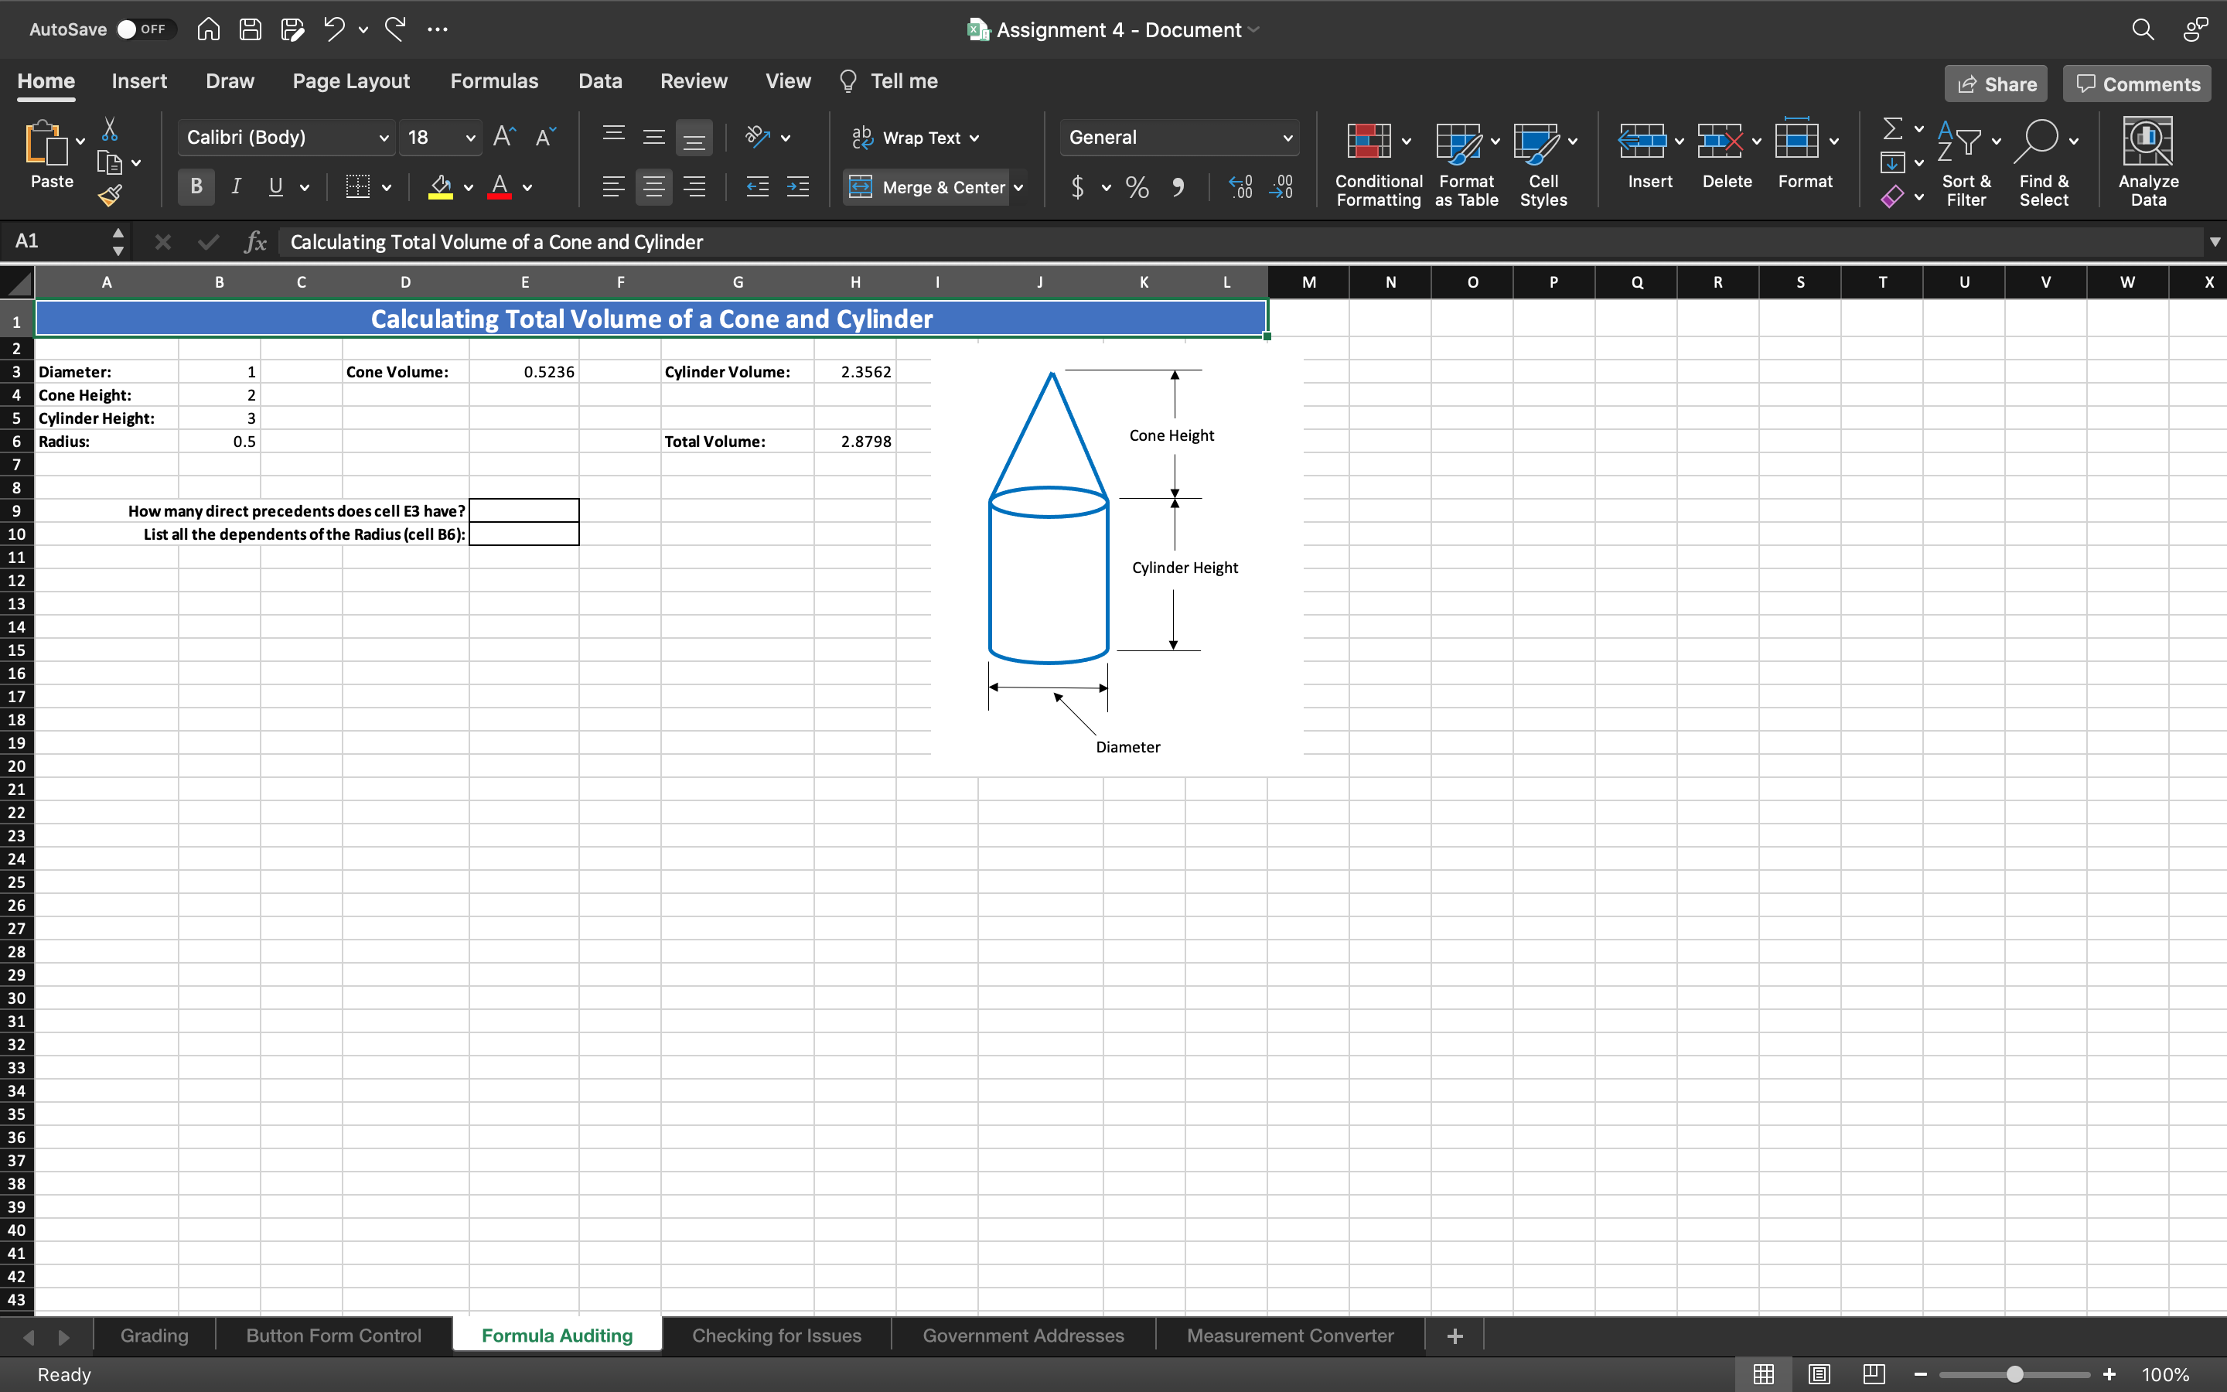Switch to Checking for Issues sheet
Viewport: 2227px width, 1392px height.
tap(776, 1335)
